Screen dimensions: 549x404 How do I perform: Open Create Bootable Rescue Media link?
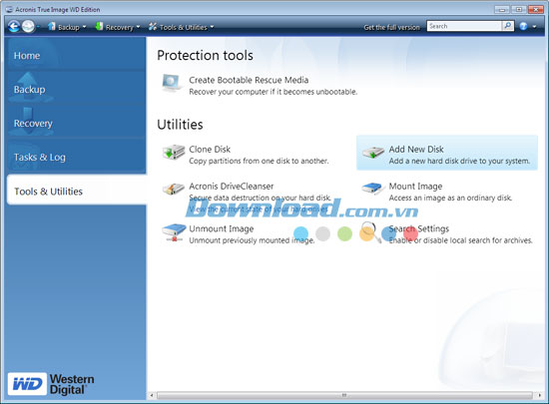(249, 80)
